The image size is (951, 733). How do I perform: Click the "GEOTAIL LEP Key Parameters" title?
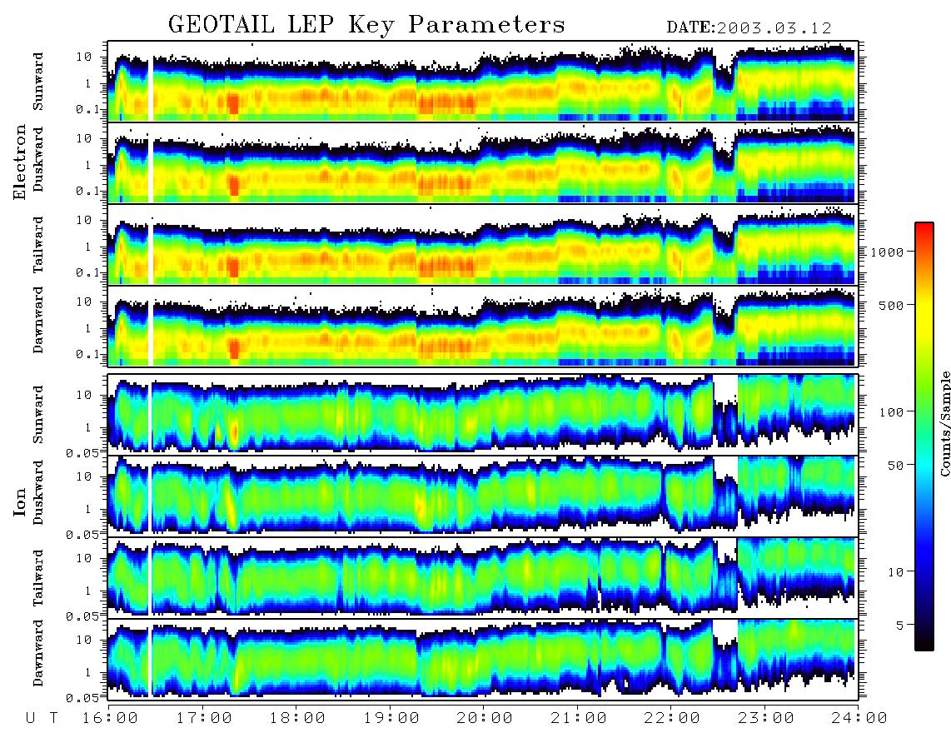point(366,25)
